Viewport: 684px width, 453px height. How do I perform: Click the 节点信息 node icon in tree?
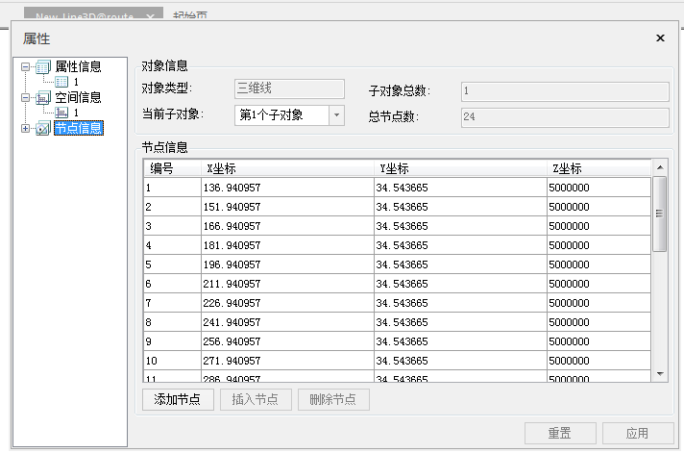pos(43,129)
